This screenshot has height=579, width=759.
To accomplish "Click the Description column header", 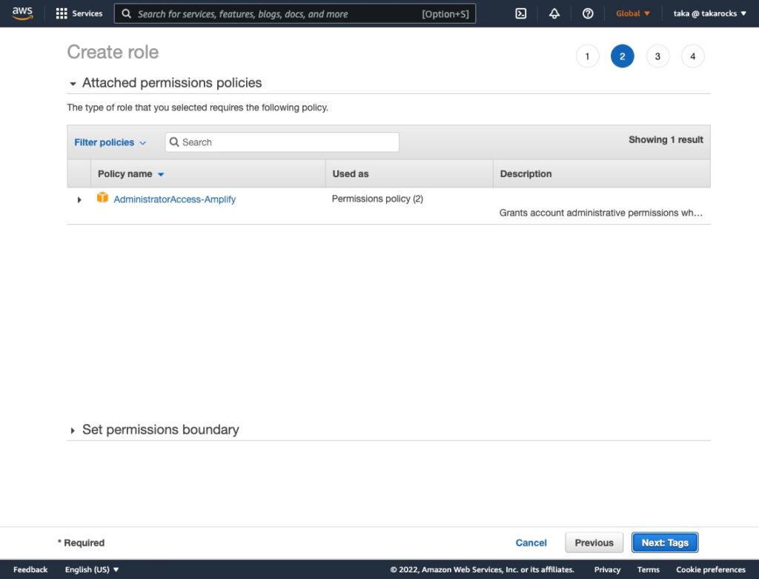I will coord(526,173).
